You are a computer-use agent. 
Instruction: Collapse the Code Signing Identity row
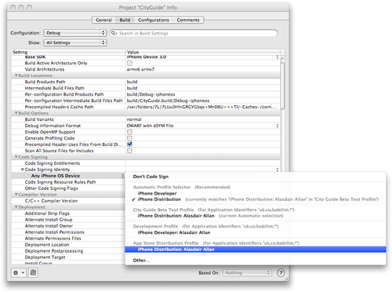click(23, 170)
